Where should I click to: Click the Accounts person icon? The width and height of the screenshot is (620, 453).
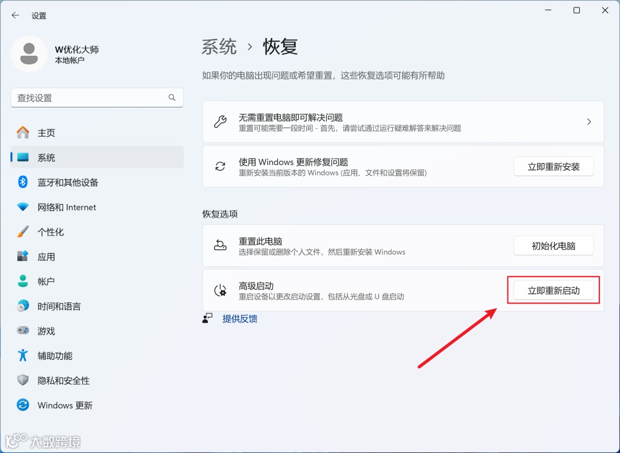pos(23,281)
